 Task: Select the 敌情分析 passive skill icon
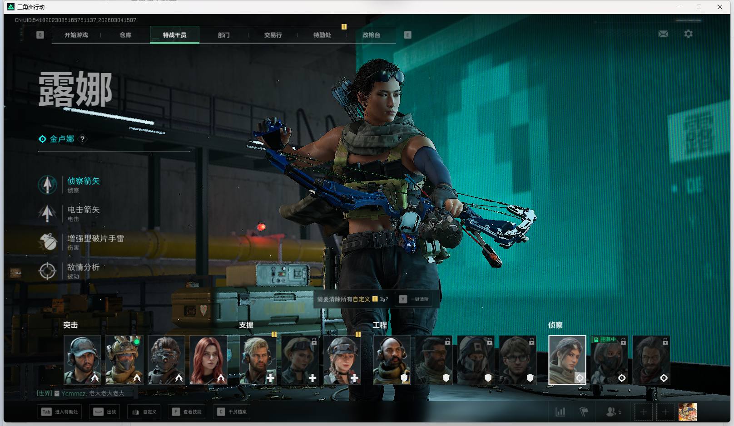click(47, 271)
